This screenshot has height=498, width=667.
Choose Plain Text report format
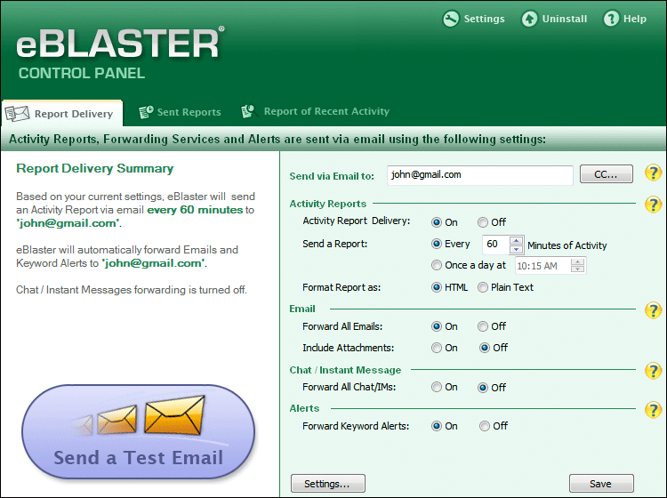click(x=483, y=287)
